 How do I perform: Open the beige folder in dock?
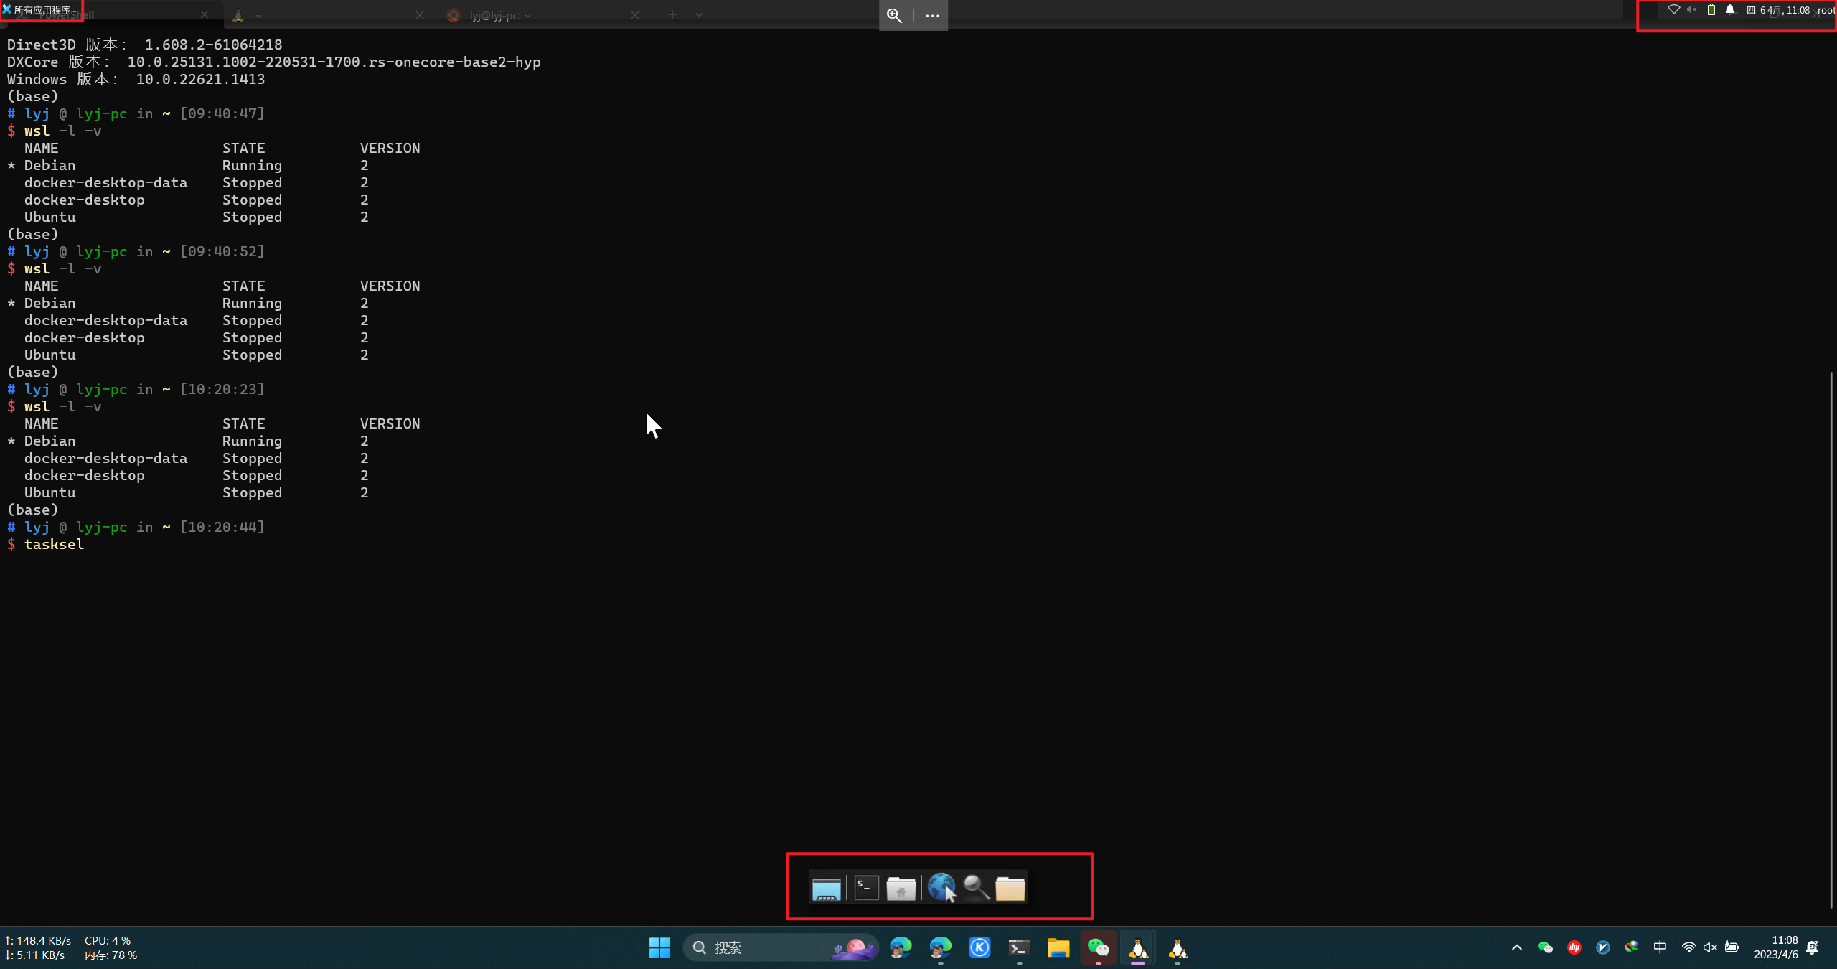[1010, 889]
